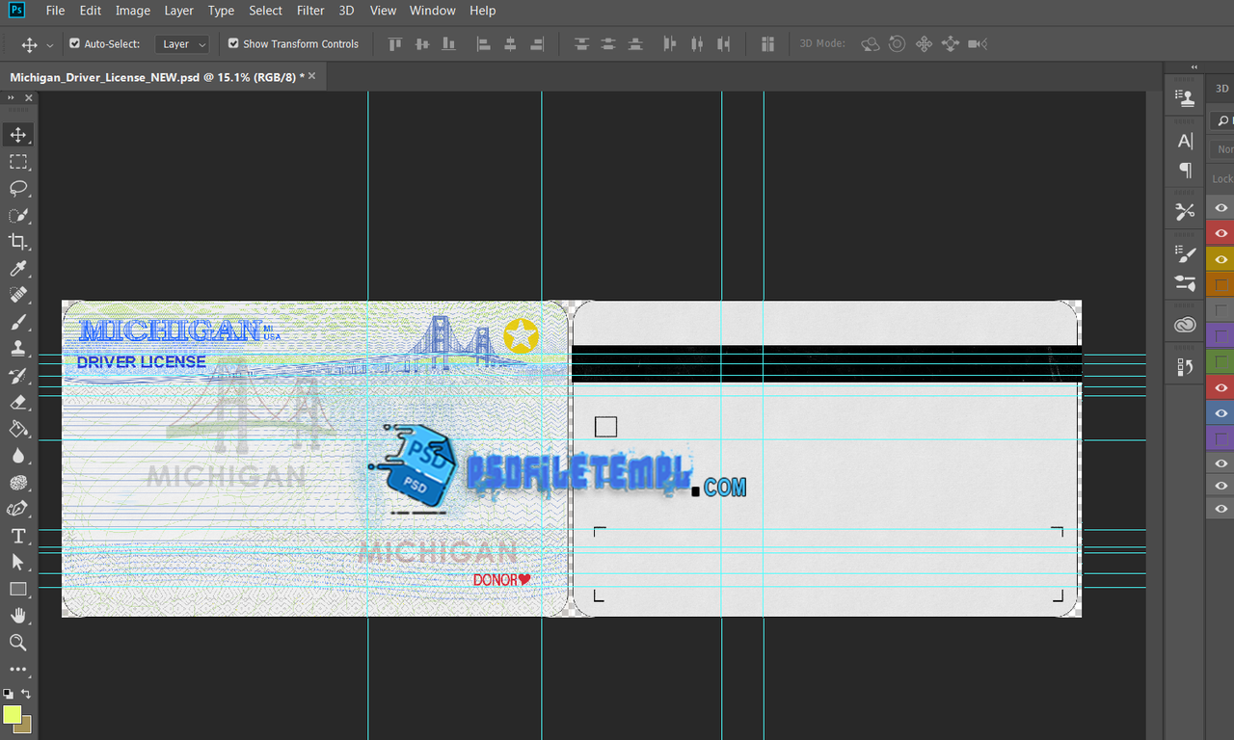Select the History Brush tool

click(18, 375)
